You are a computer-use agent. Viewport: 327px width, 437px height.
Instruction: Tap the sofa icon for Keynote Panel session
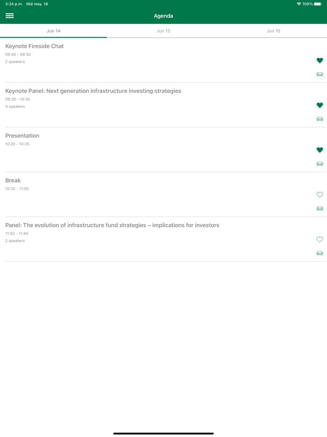(x=320, y=119)
